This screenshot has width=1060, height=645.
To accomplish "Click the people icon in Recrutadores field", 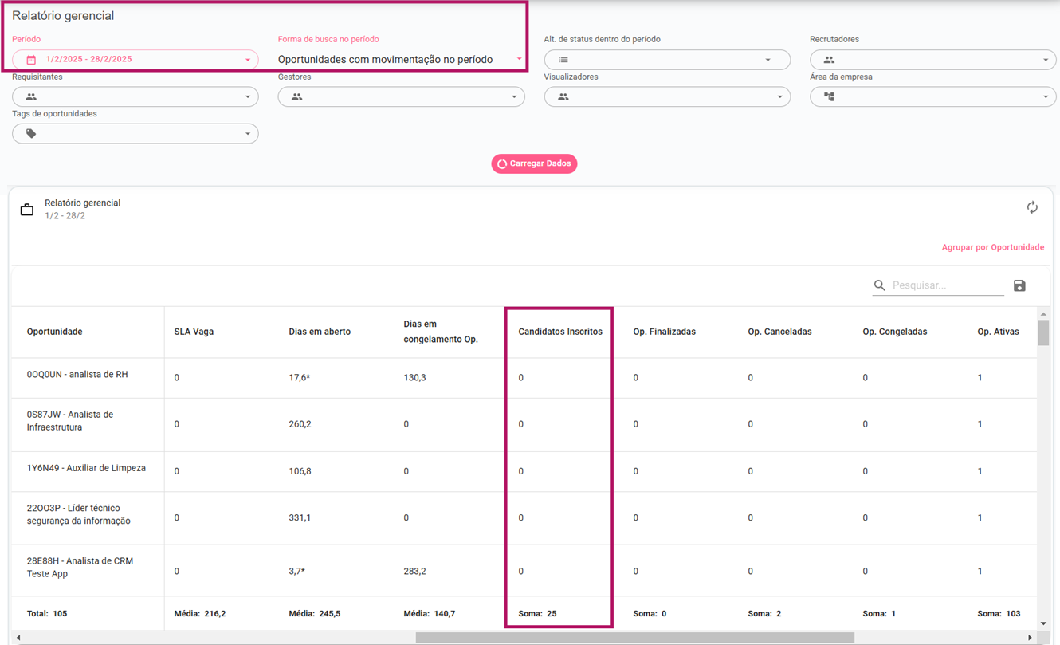I will pos(829,60).
